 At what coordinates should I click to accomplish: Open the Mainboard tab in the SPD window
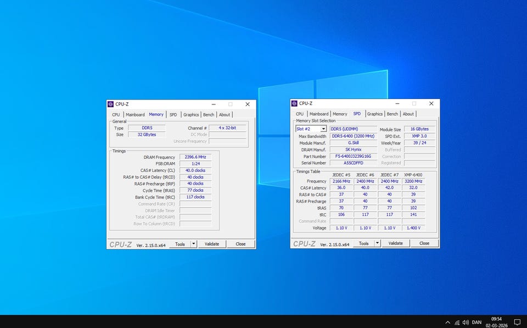coord(319,114)
